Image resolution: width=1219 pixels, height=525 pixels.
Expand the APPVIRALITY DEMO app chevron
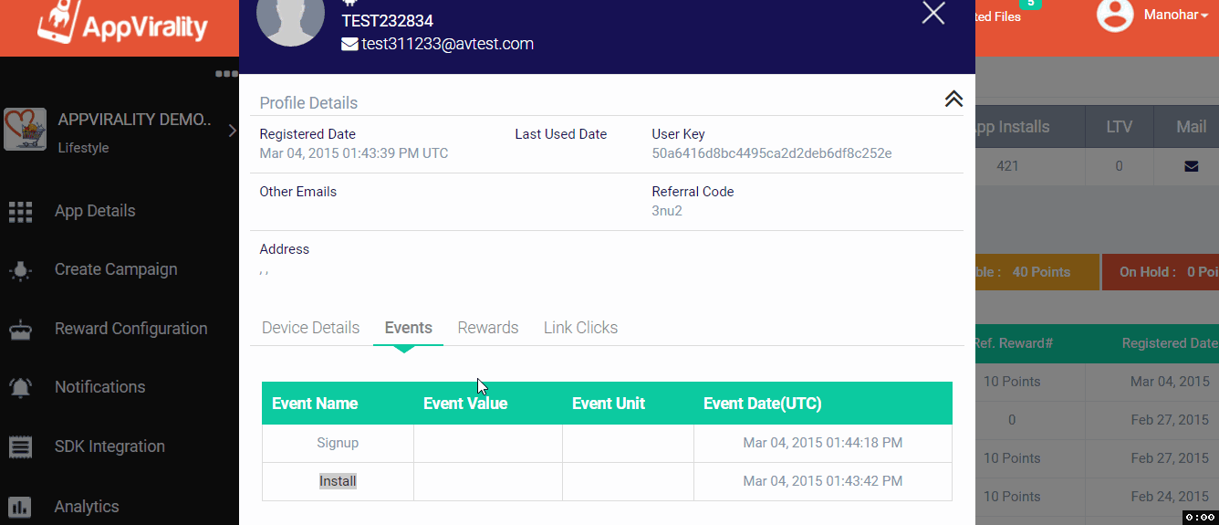click(232, 131)
